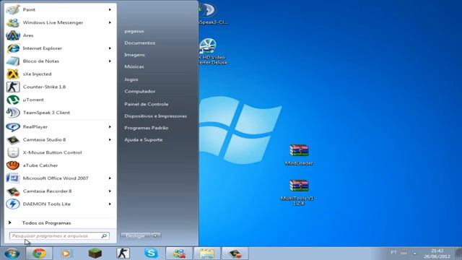The height and width of the screenshot is (260, 462).
Task: Expand RealPlayer jump list arrow
Action: click(x=110, y=127)
